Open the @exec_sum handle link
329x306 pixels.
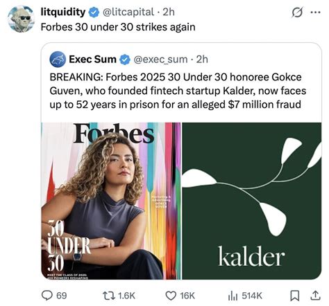pyautogui.click(x=160, y=60)
